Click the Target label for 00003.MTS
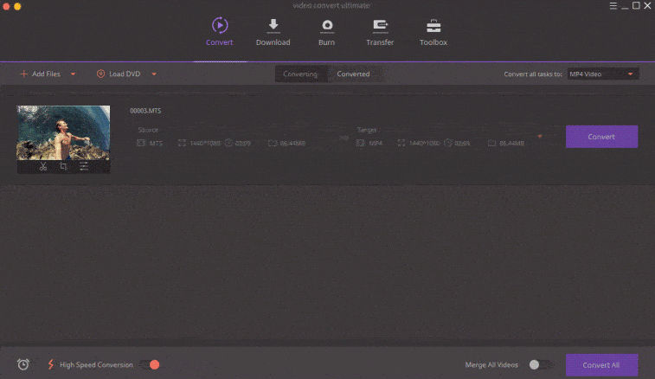This screenshot has width=655, height=379. click(x=366, y=130)
